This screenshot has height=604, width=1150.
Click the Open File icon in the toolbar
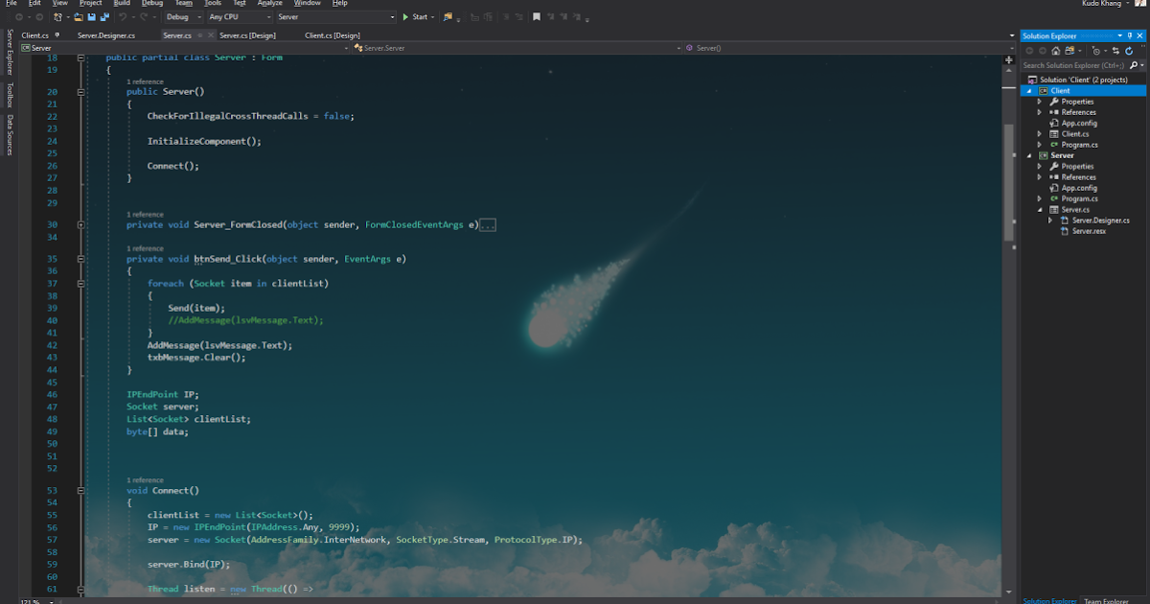79,16
